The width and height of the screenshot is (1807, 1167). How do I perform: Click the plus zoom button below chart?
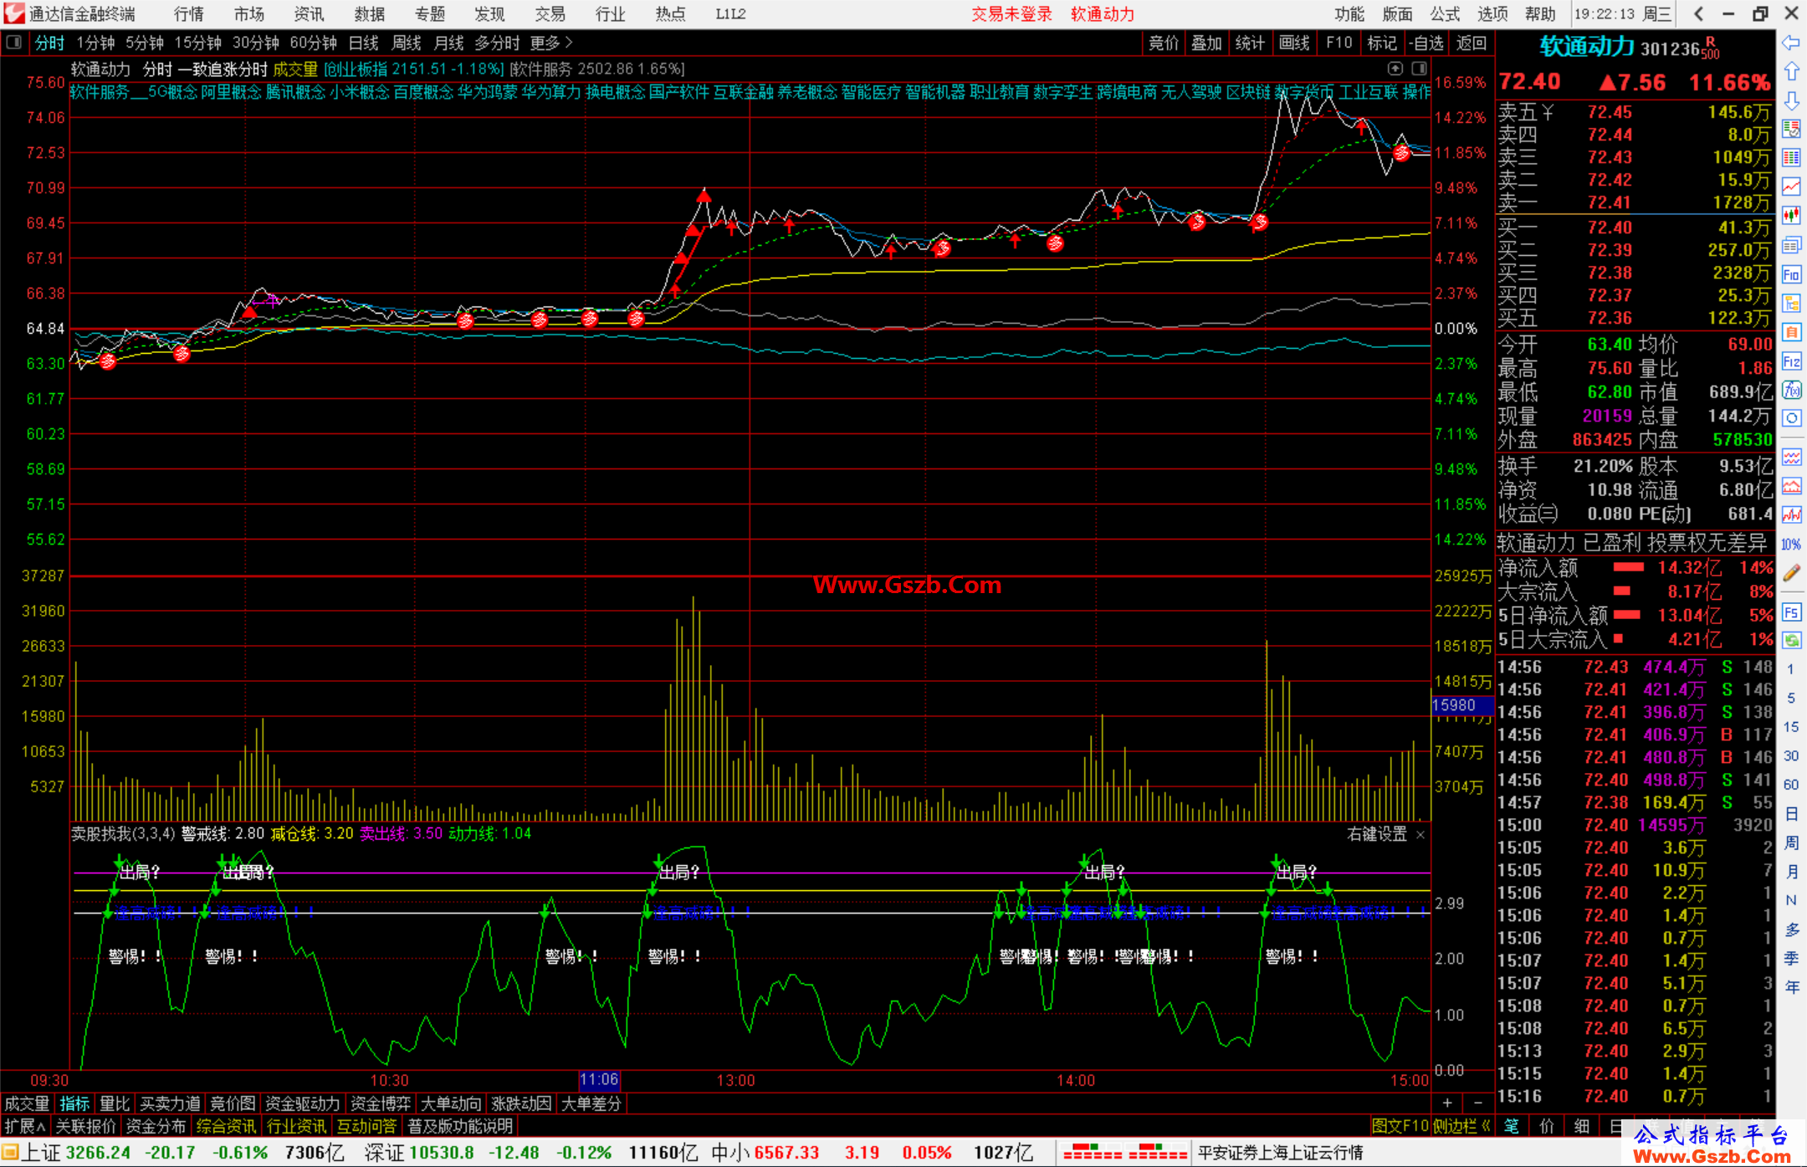[1447, 1103]
